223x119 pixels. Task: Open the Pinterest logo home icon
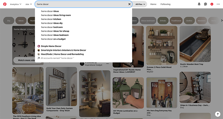(x=5, y=4)
